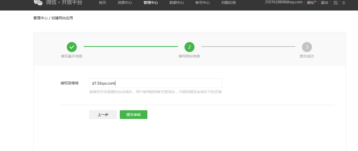Select 数据中心 in the navbar

pyautogui.click(x=176, y=3)
